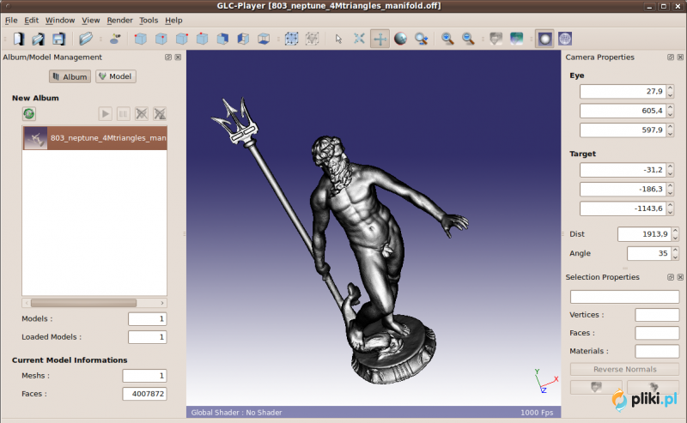This screenshot has width=687, height=423.
Task: Float the Camera Properties panel
Action: click(x=671, y=57)
